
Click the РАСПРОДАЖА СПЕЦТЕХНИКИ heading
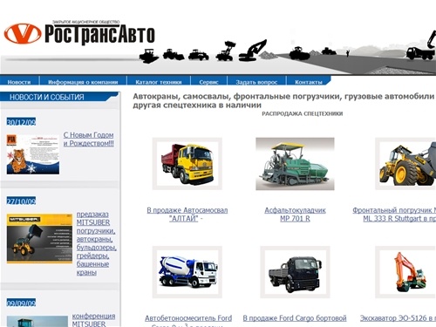pyautogui.click(x=303, y=113)
